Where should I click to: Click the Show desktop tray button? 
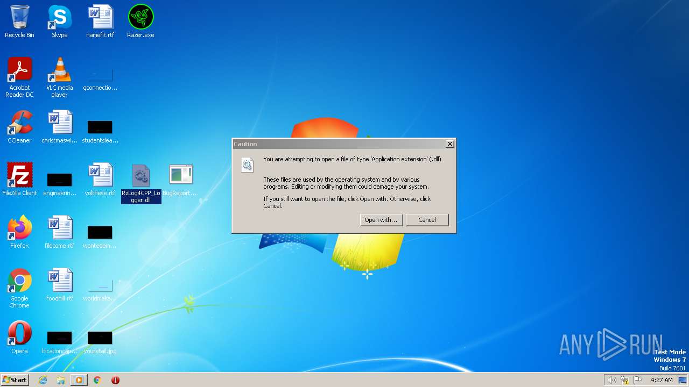click(x=683, y=380)
